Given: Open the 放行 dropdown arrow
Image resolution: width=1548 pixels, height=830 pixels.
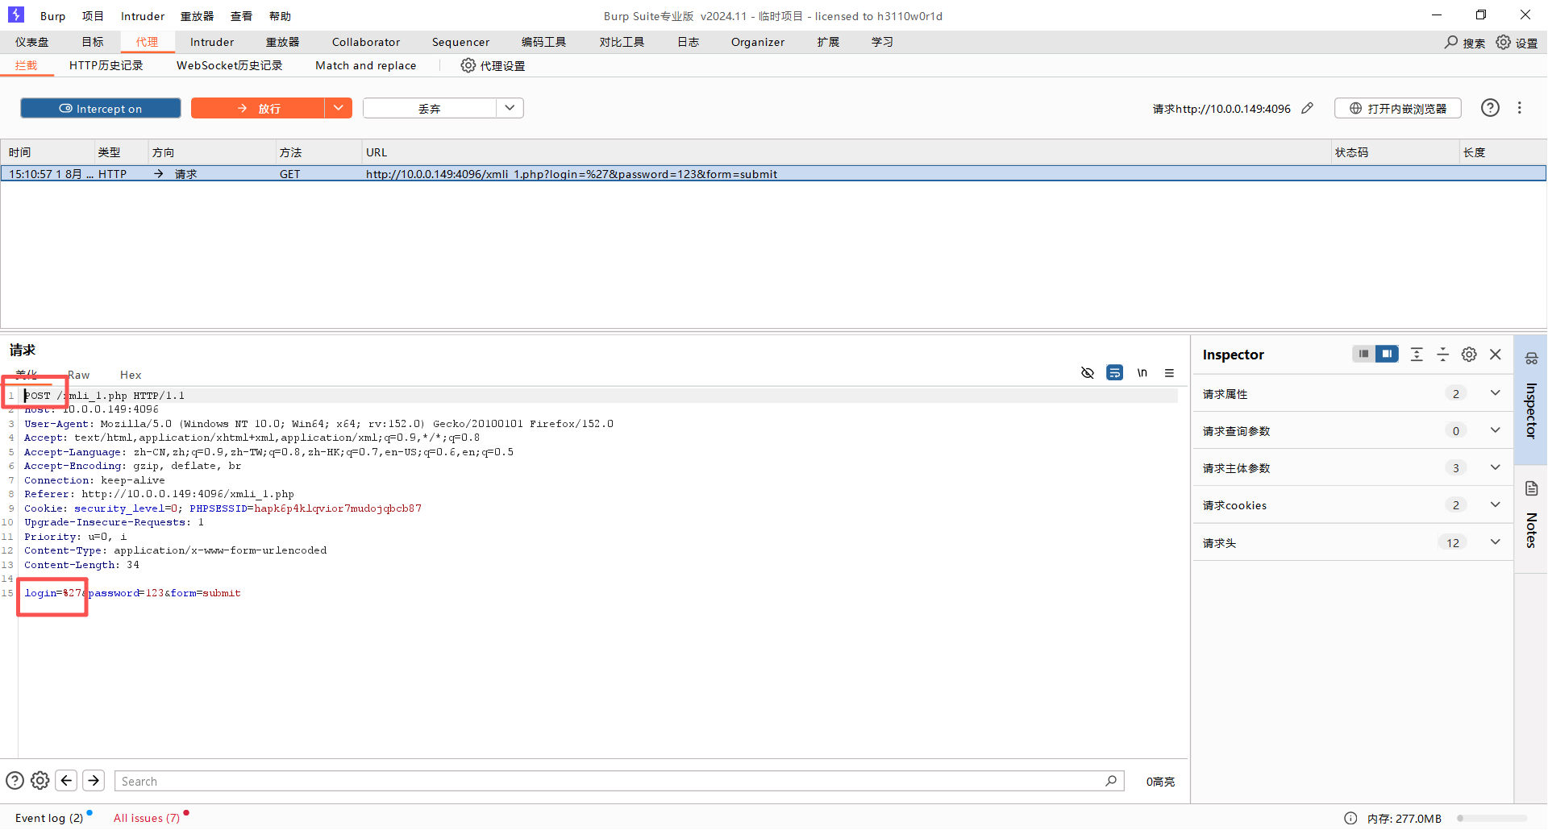Looking at the screenshot, I should tap(339, 108).
